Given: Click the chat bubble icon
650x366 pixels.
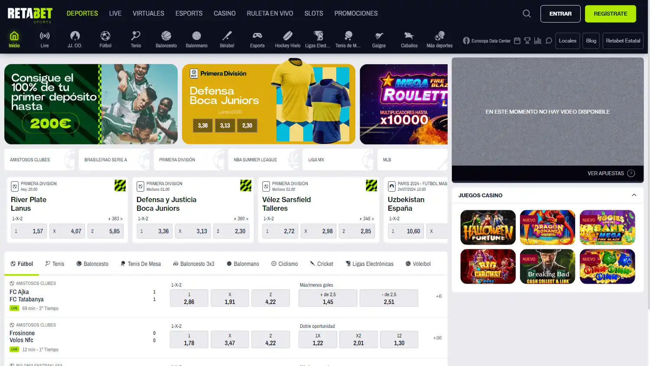Looking at the screenshot, I should tap(549, 41).
